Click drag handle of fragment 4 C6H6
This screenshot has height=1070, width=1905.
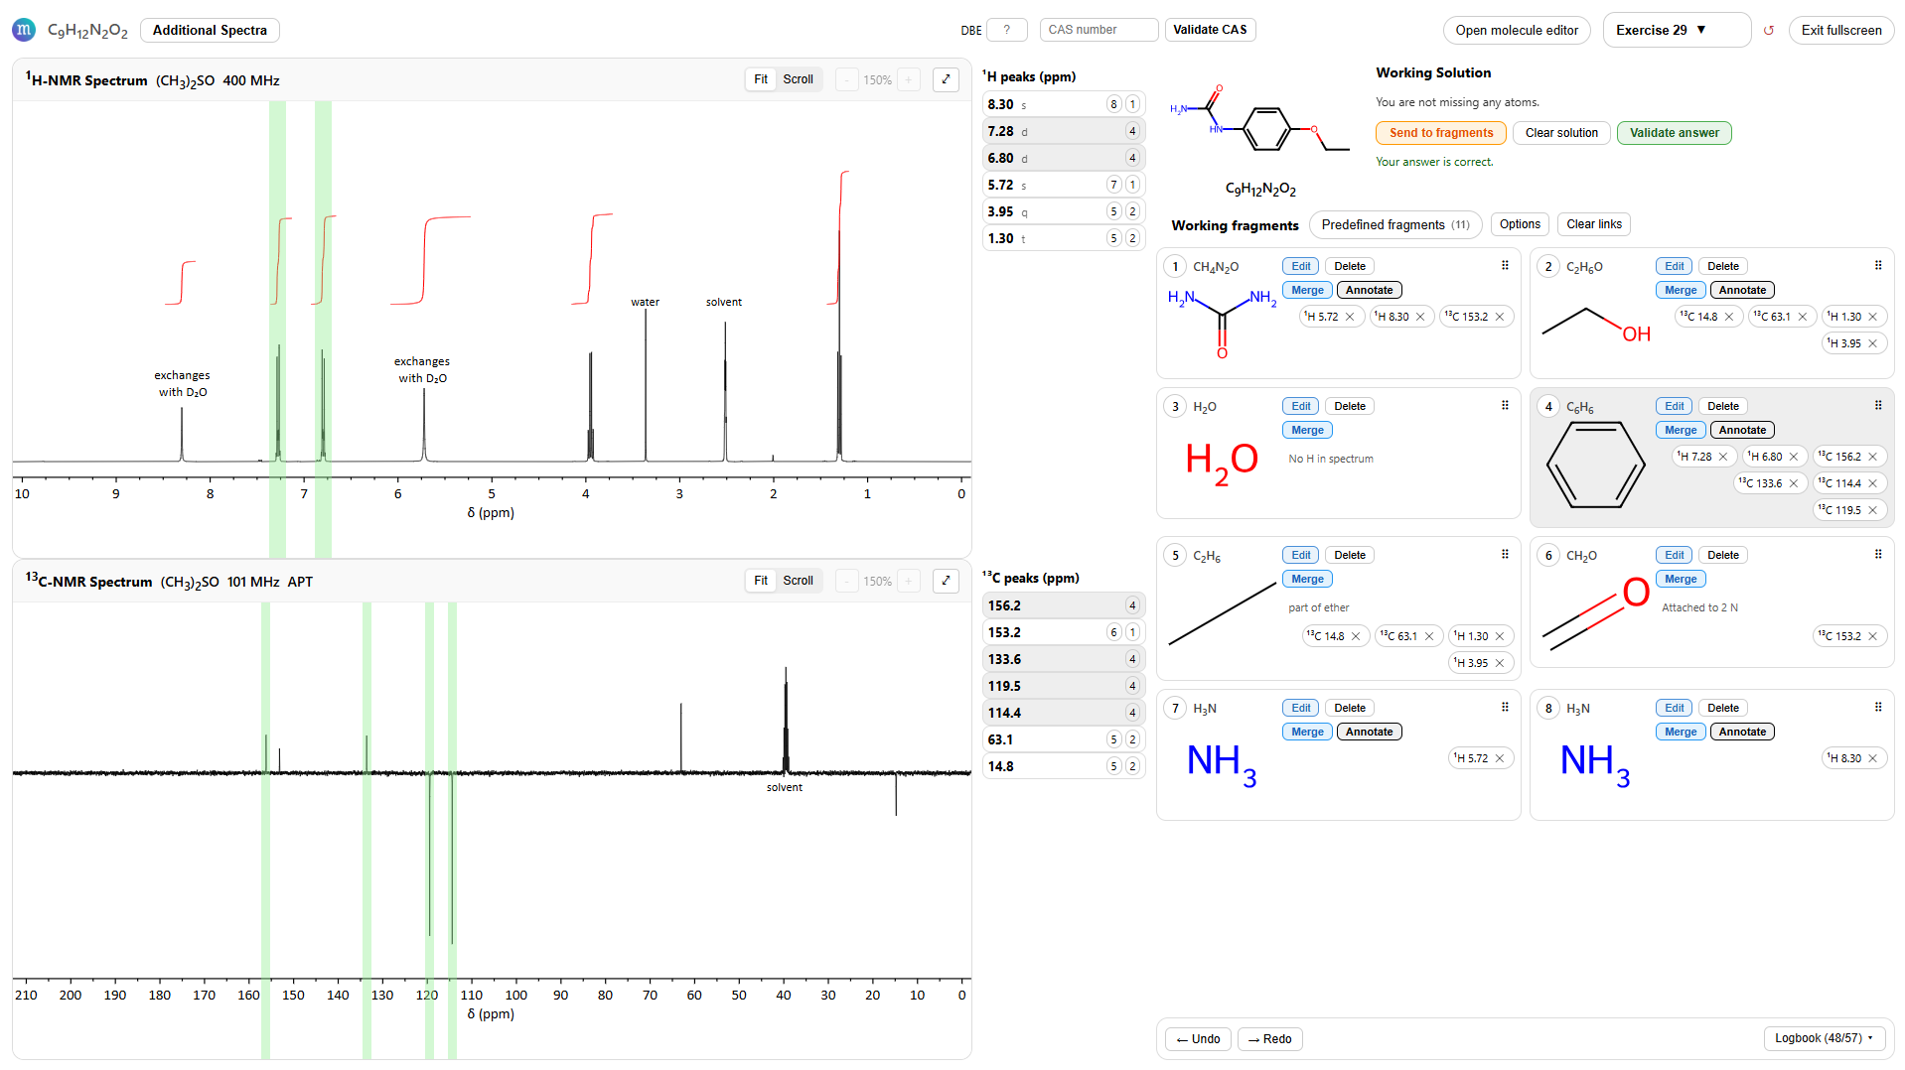point(1878,405)
